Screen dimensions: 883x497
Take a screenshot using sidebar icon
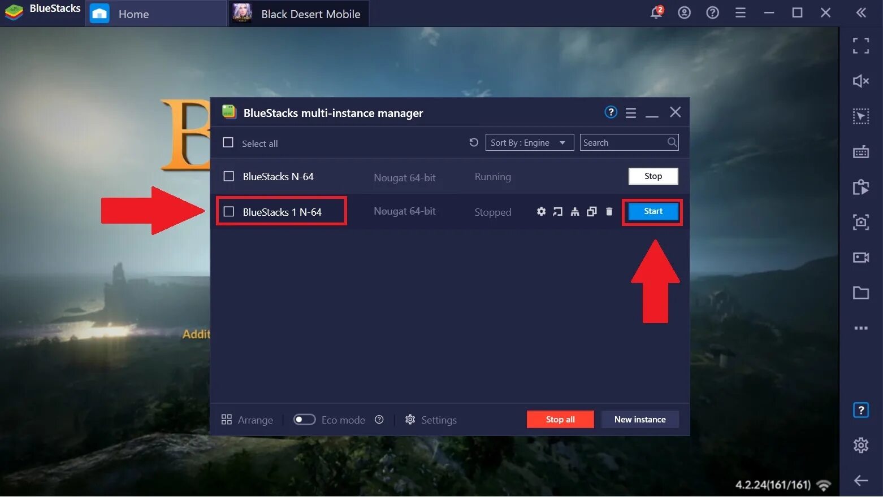point(861,222)
